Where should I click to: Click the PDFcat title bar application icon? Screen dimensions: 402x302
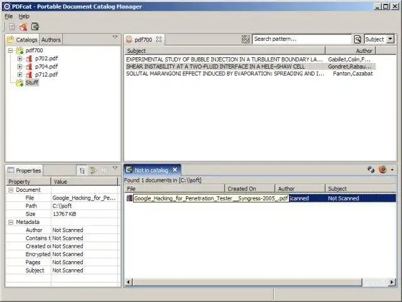click(x=6, y=6)
